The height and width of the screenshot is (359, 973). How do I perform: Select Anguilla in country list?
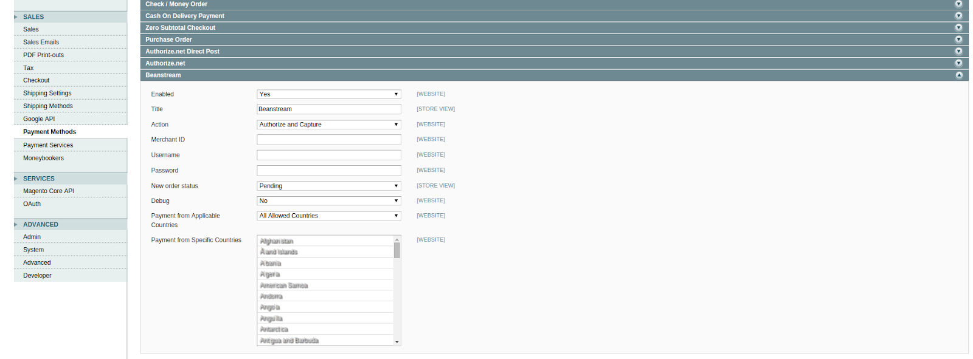coord(325,318)
